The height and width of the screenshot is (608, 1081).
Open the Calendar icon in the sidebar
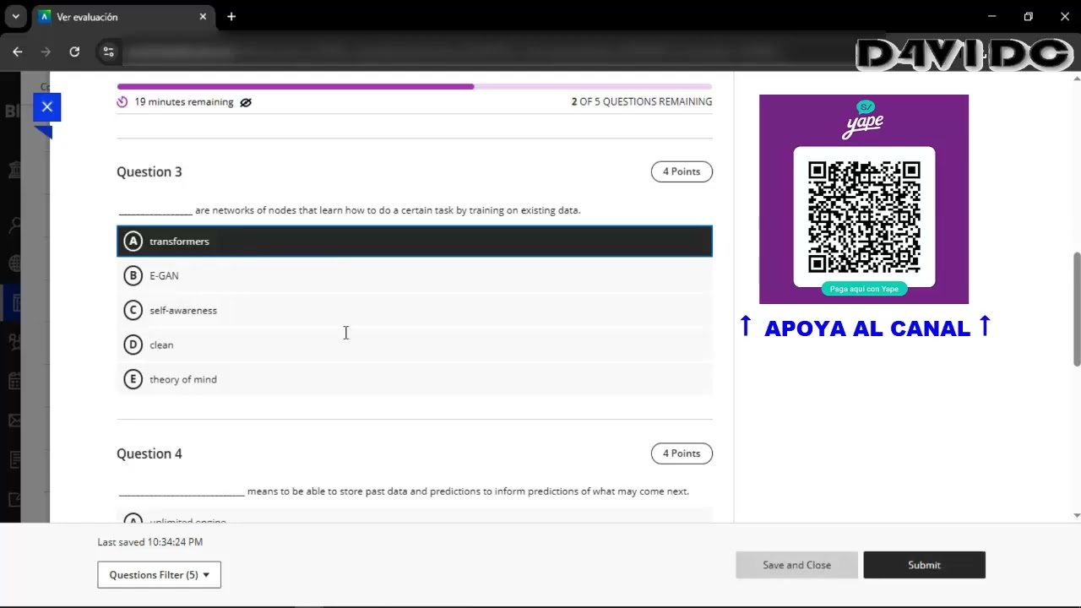click(x=15, y=381)
